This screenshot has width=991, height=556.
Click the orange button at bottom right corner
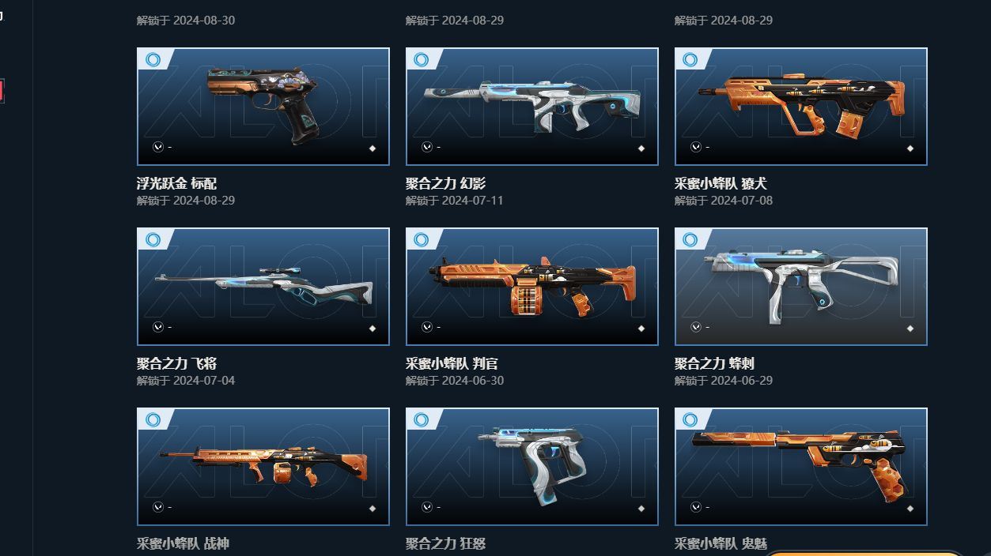pos(862,553)
